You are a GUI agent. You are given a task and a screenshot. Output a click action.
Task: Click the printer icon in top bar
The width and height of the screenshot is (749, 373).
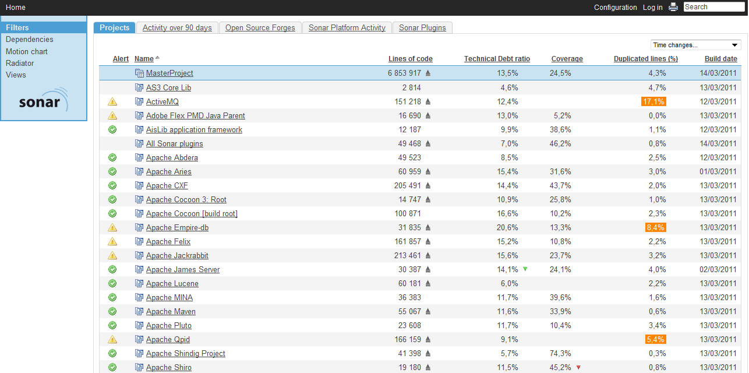[x=673, y=7]
